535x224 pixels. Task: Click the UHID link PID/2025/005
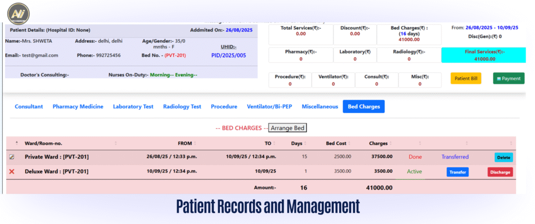[x=228, y=55]
